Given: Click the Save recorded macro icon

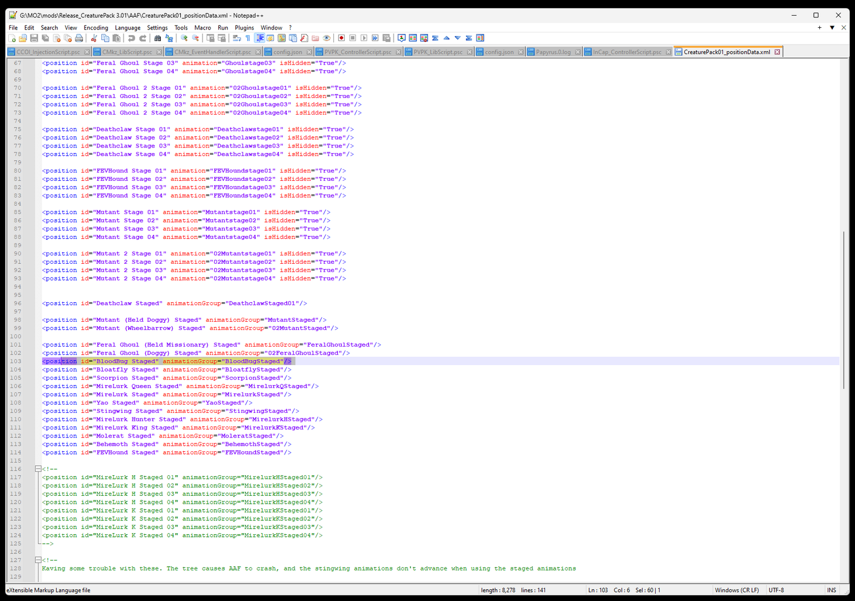Looking at the screenshot, I should tap(386, 38).
